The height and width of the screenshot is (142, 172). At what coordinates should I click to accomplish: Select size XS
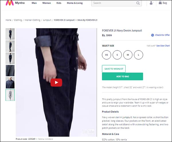point(107,55)
